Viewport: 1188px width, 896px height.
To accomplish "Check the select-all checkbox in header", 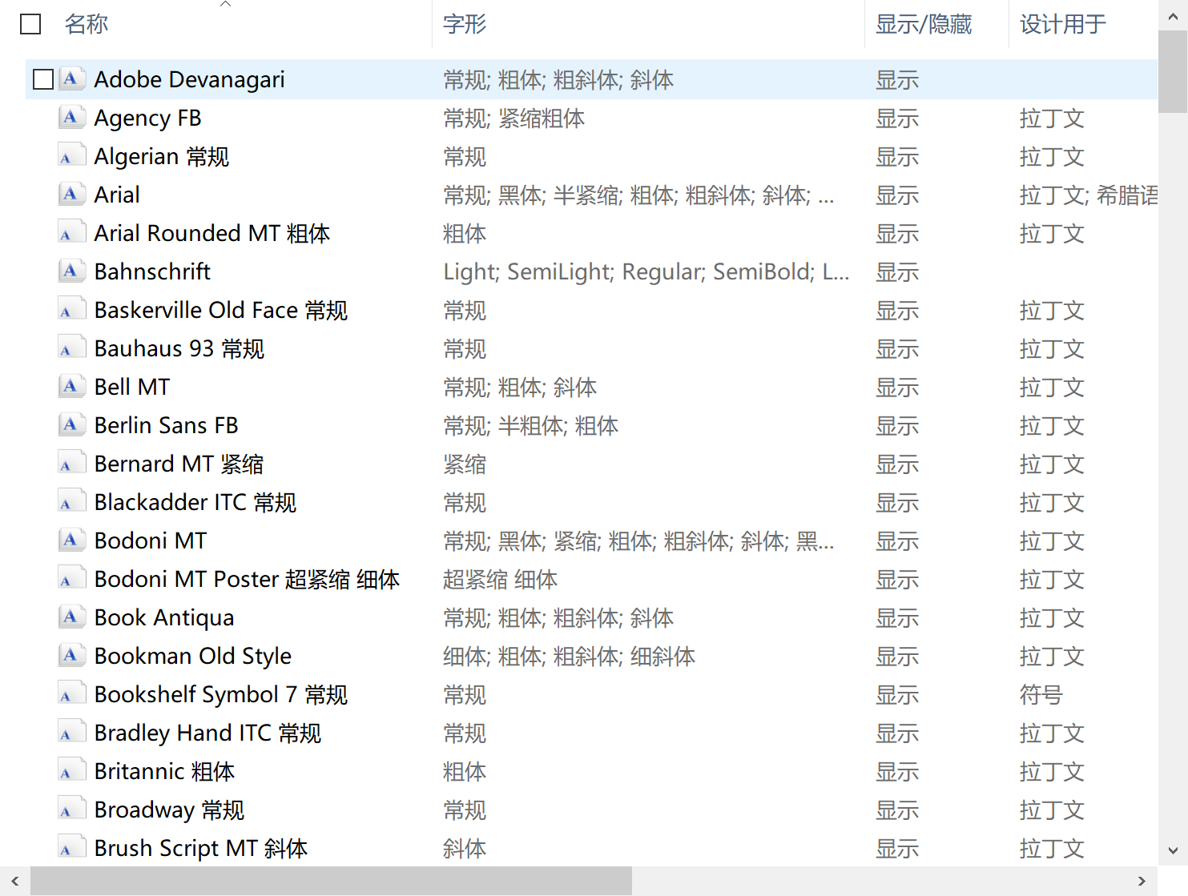I will point(30,24).
